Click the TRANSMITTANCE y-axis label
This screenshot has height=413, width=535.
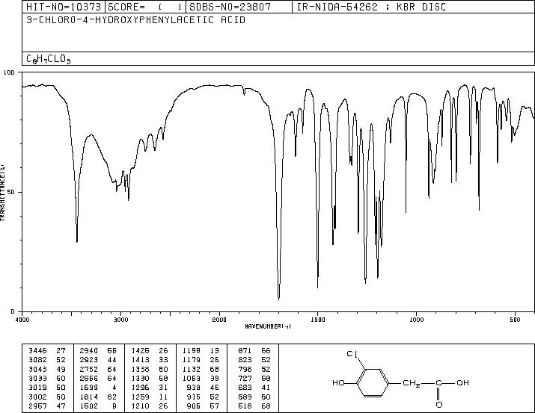click(2, 193)
